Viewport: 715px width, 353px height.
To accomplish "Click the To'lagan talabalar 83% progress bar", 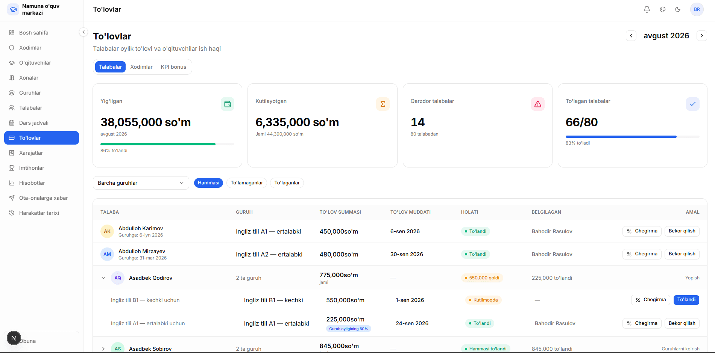I will point(633,137).
